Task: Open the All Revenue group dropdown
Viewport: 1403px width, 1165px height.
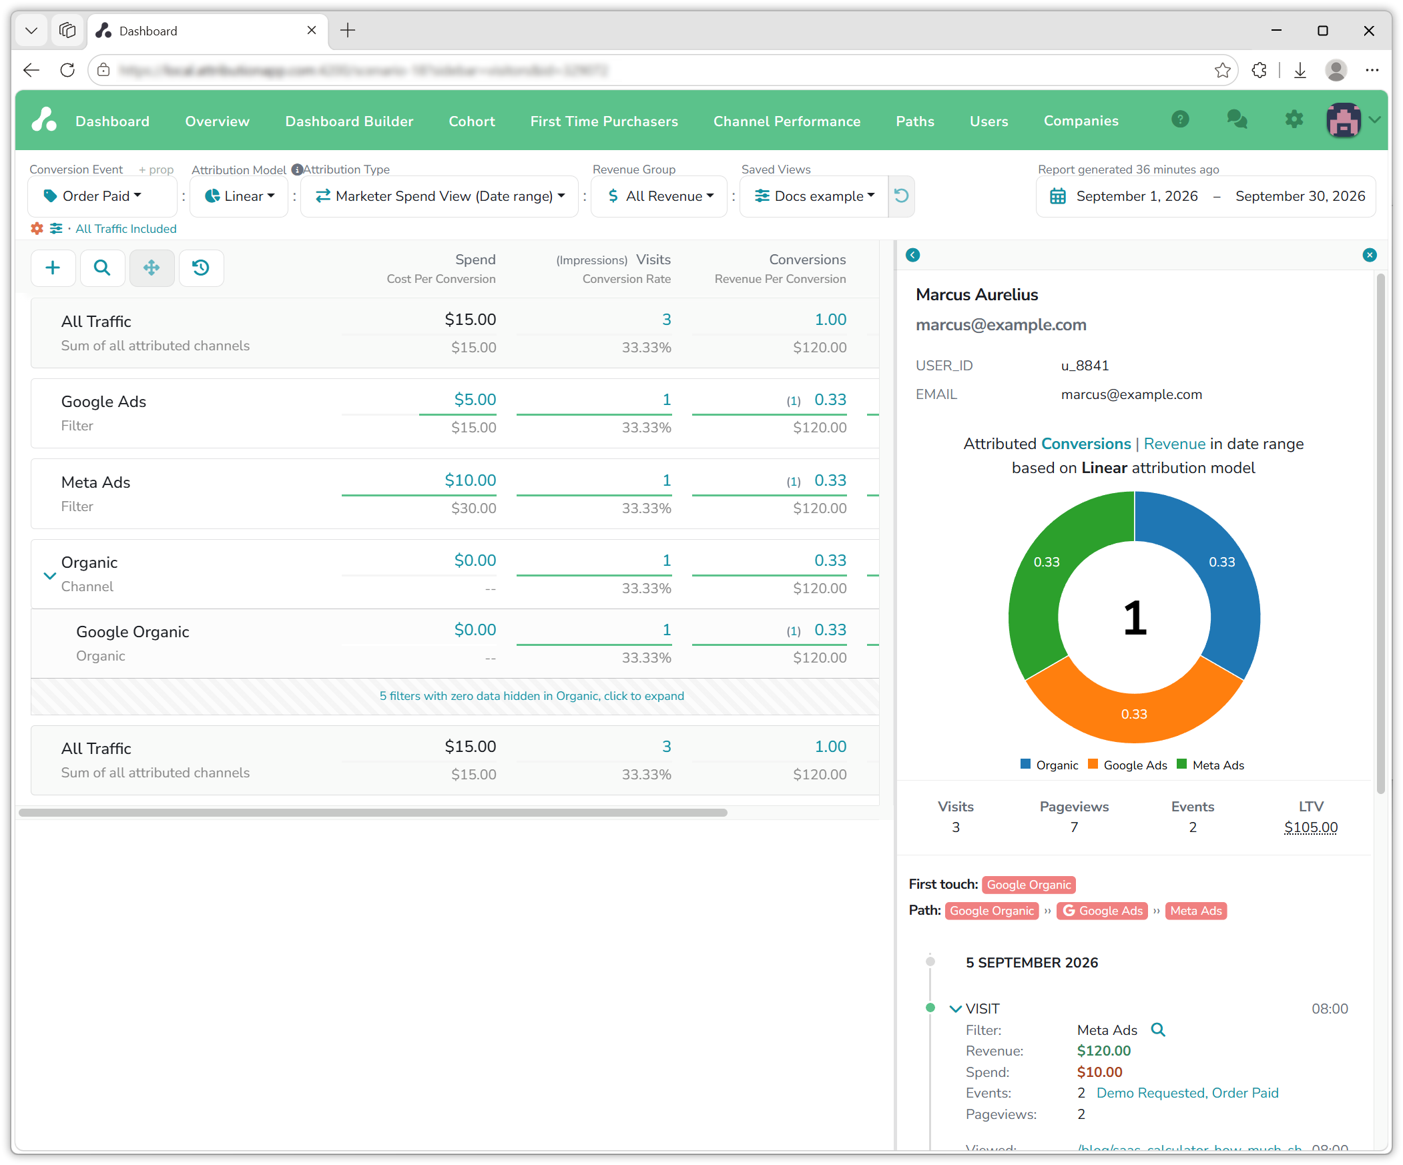Action: 659,196
